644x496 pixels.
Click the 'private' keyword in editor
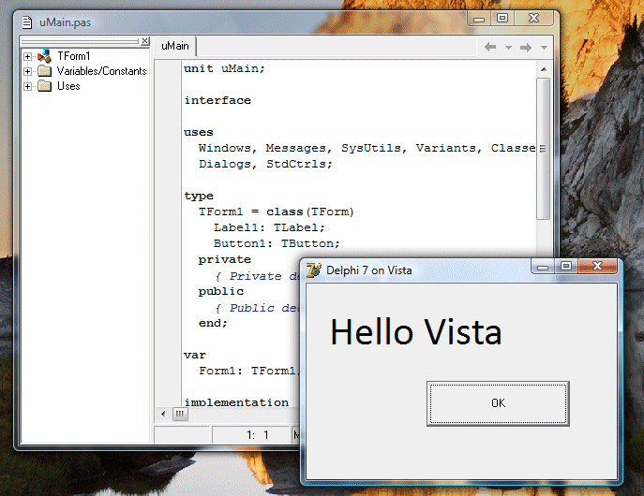tap(224, 259)
